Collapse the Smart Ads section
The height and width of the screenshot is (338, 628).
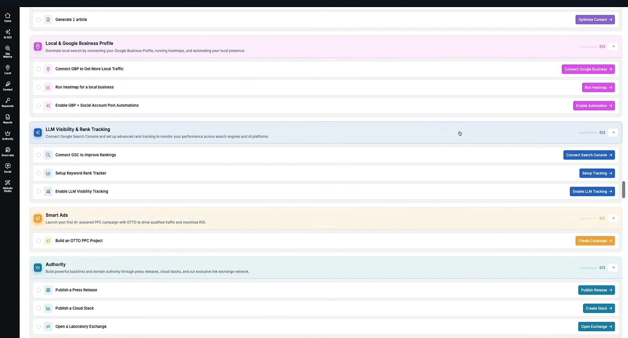pos(613,219)
